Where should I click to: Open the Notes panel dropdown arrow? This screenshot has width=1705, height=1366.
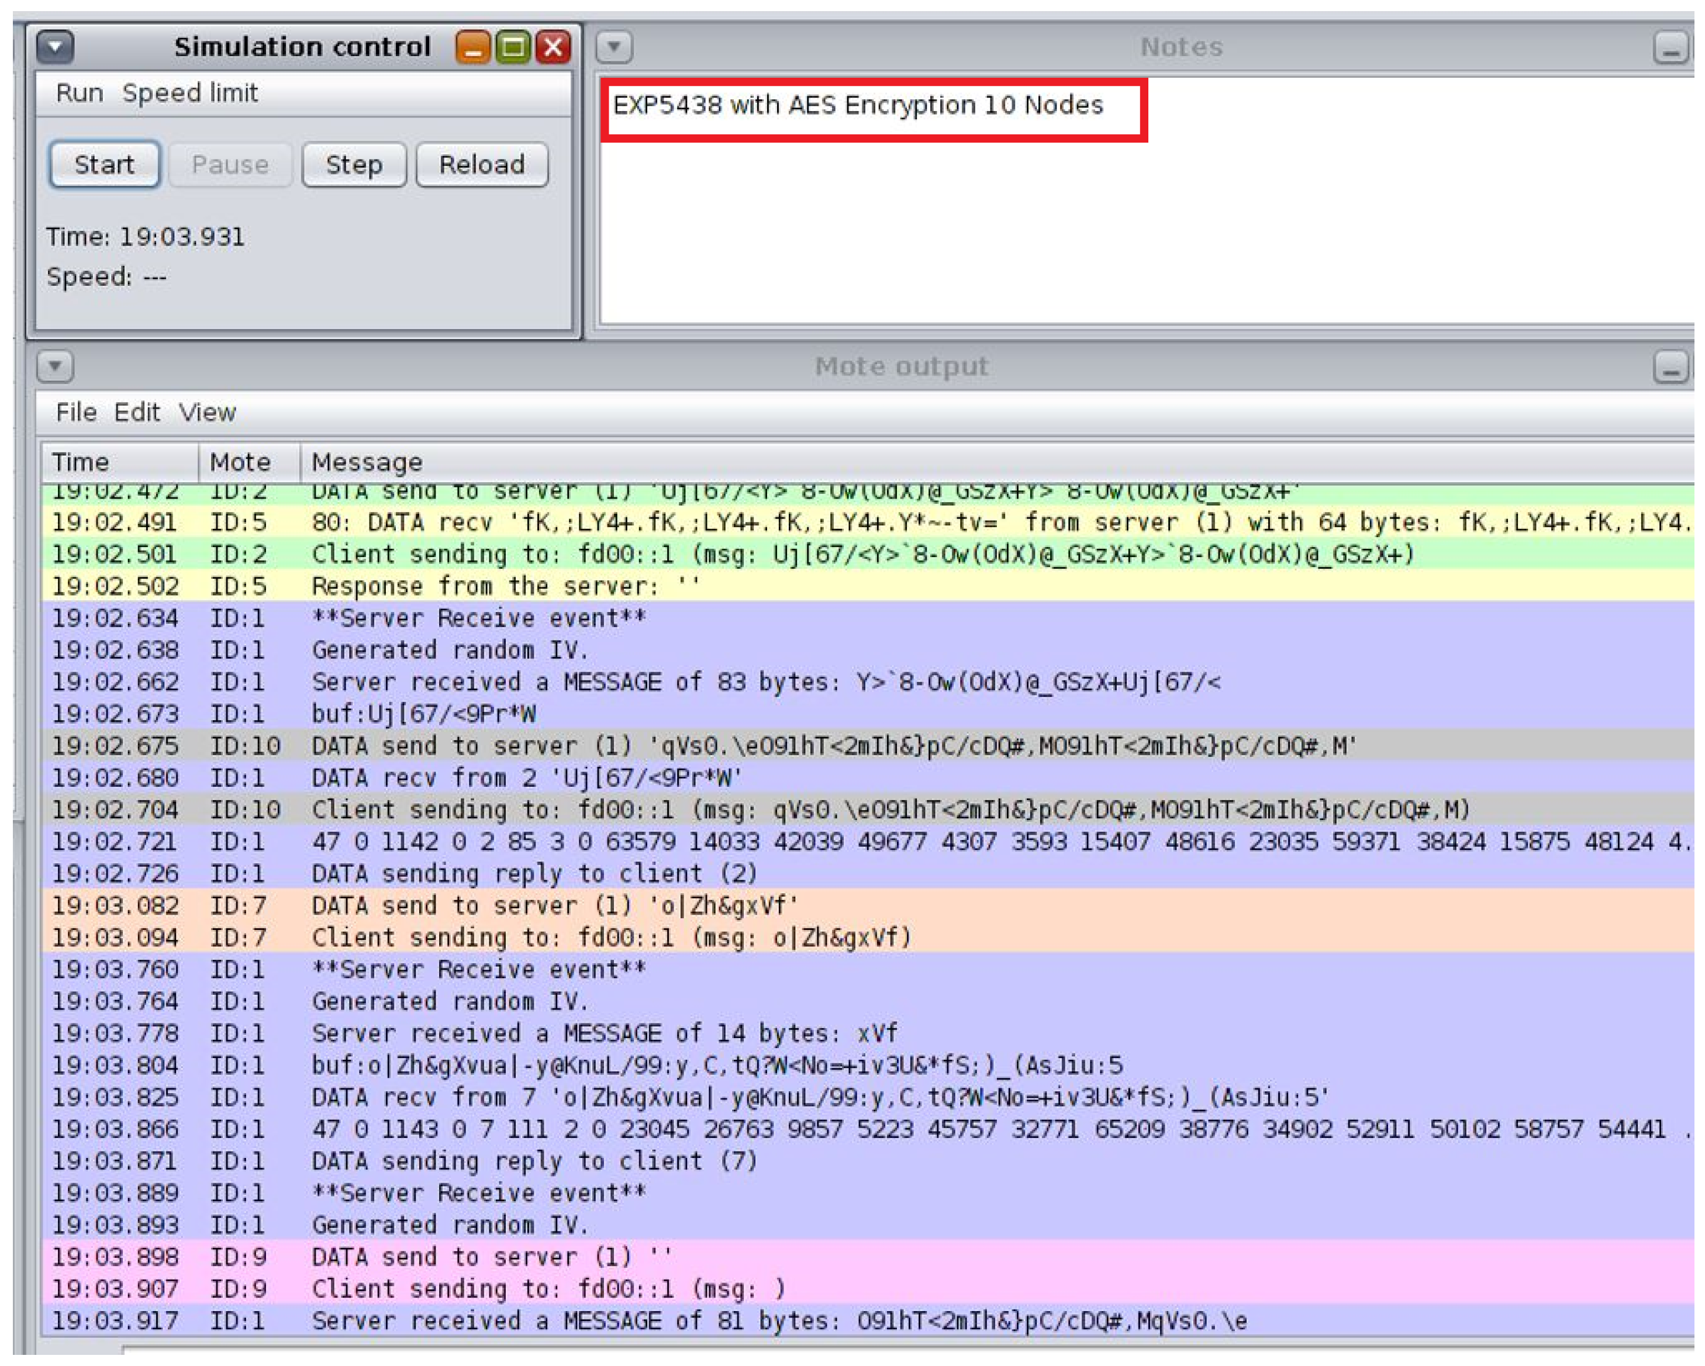(x=614, y=47)
